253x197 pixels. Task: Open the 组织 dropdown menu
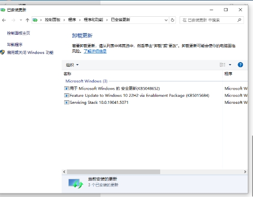tap(72, 65)
